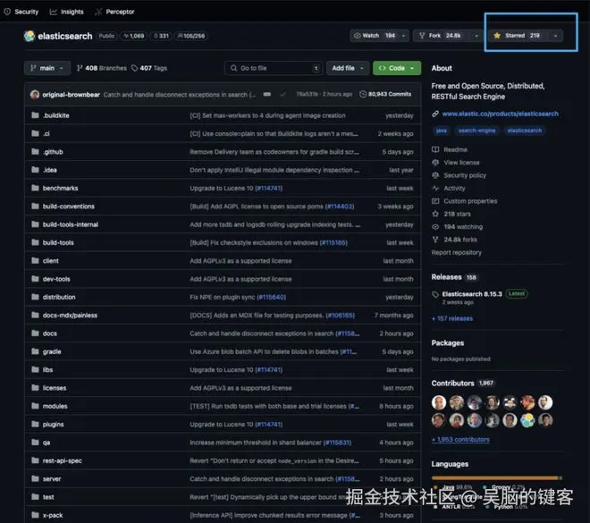
Task: Click the java topic tag
Action: pyautogui.click(x=442, y=131)
